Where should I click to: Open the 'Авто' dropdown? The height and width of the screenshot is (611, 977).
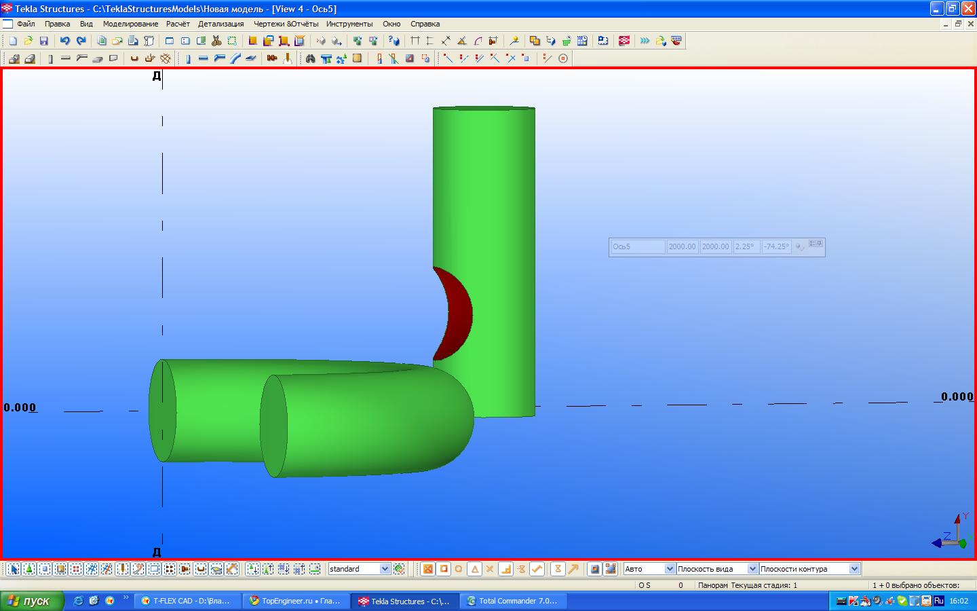(670, 569)
